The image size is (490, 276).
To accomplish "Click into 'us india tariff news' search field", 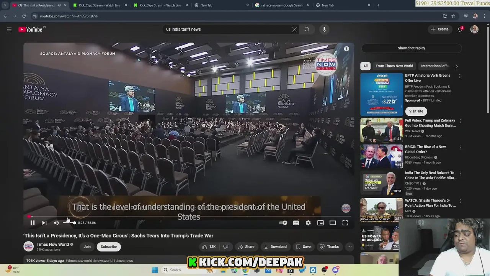I will [x=227, y=29].
